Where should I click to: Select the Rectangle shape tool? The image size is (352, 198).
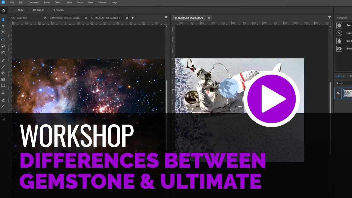tap(3, 86)
